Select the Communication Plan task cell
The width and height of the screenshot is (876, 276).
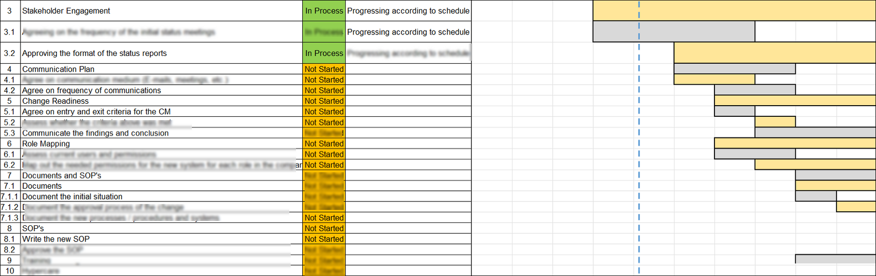point(161,69)
